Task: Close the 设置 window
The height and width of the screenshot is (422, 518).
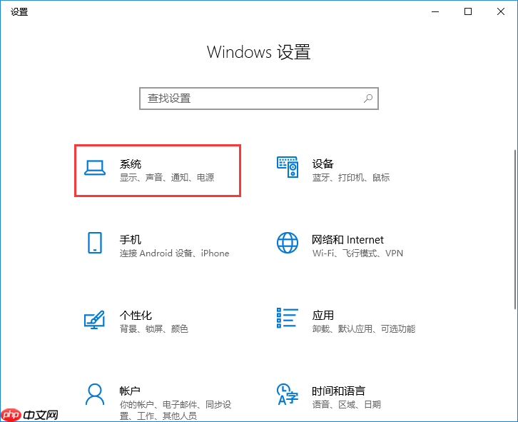Action: point(500,11)
